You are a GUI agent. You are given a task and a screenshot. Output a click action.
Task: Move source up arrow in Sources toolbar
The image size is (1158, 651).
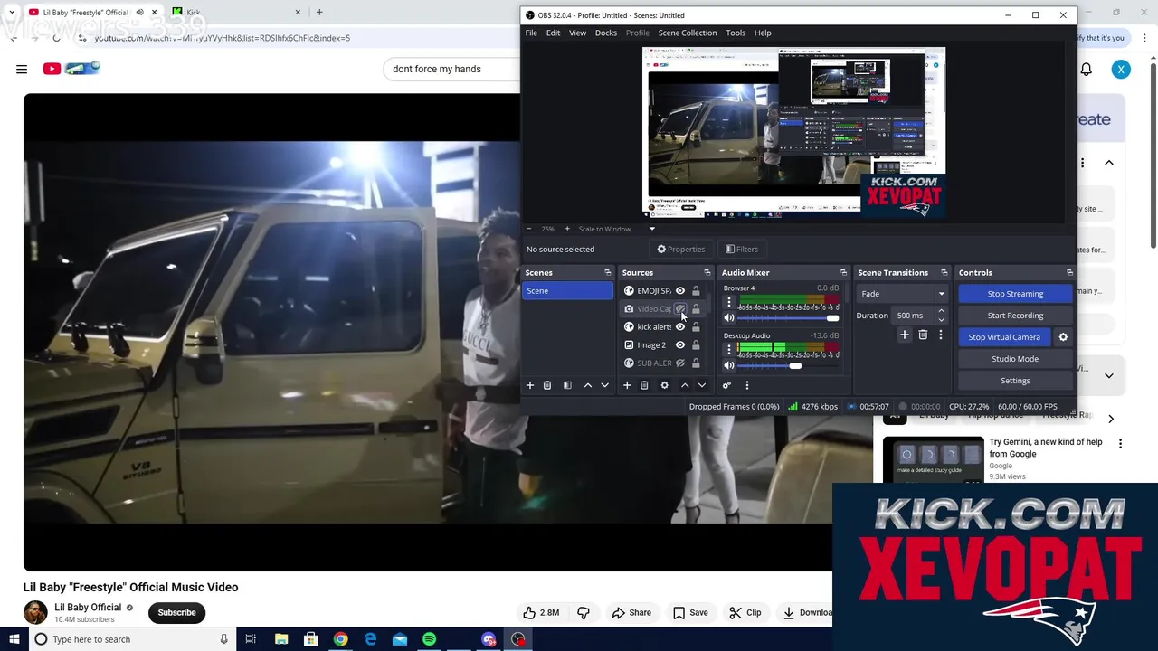pos(685,385)
